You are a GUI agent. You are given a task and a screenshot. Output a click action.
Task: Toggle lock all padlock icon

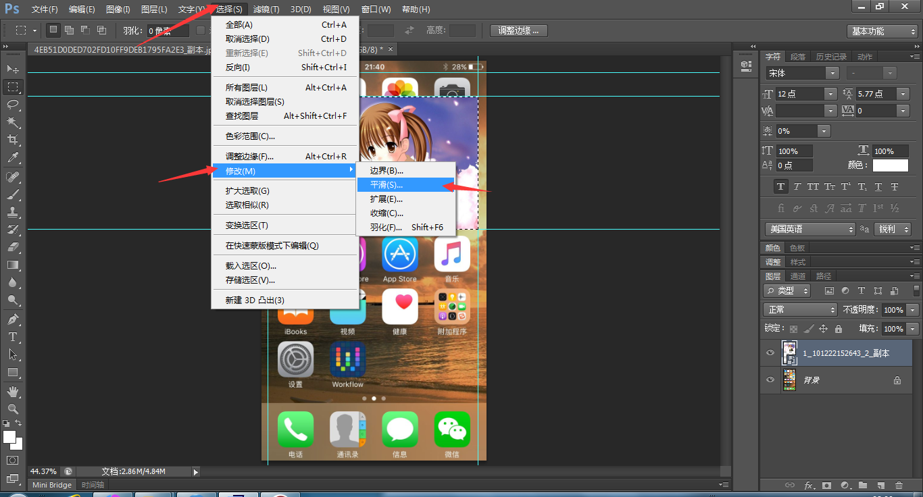(x=838, y=329)
